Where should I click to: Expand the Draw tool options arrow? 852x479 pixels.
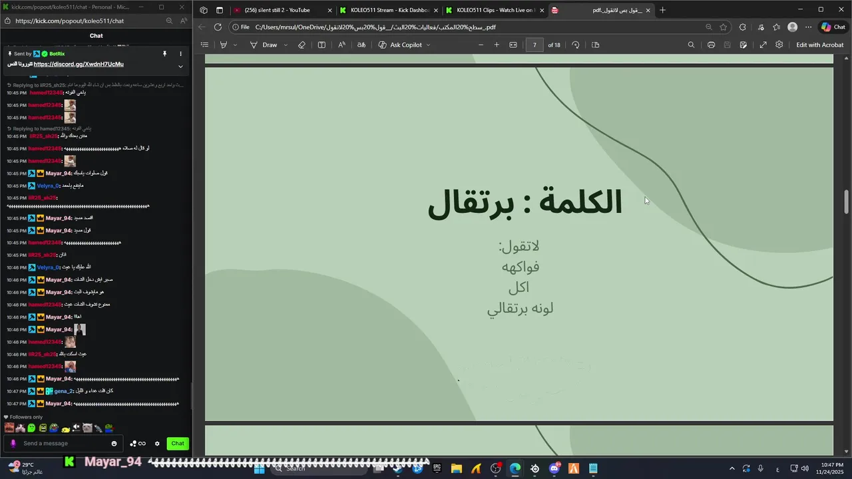click(286, 45)
